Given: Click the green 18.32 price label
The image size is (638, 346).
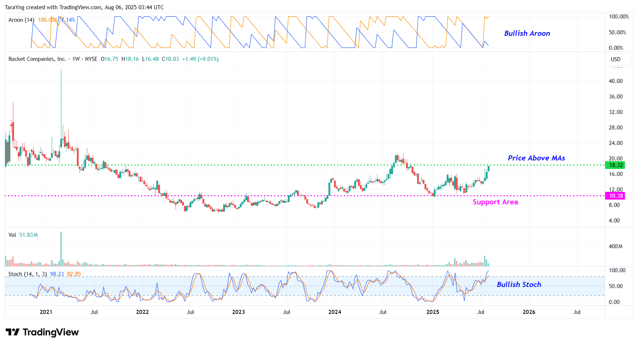Looking at the screenshot, I should pyautogui.click(x=615, y=165).
